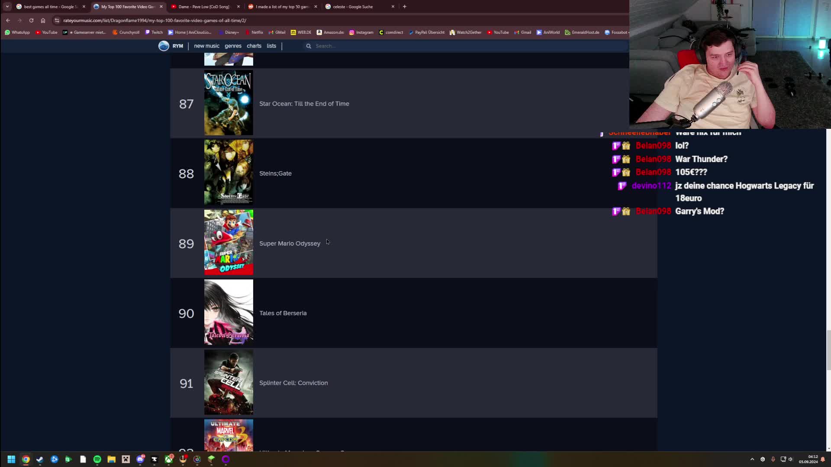Open Minecraft from the taskbar
831x467 pixels.
pos(211,459)
